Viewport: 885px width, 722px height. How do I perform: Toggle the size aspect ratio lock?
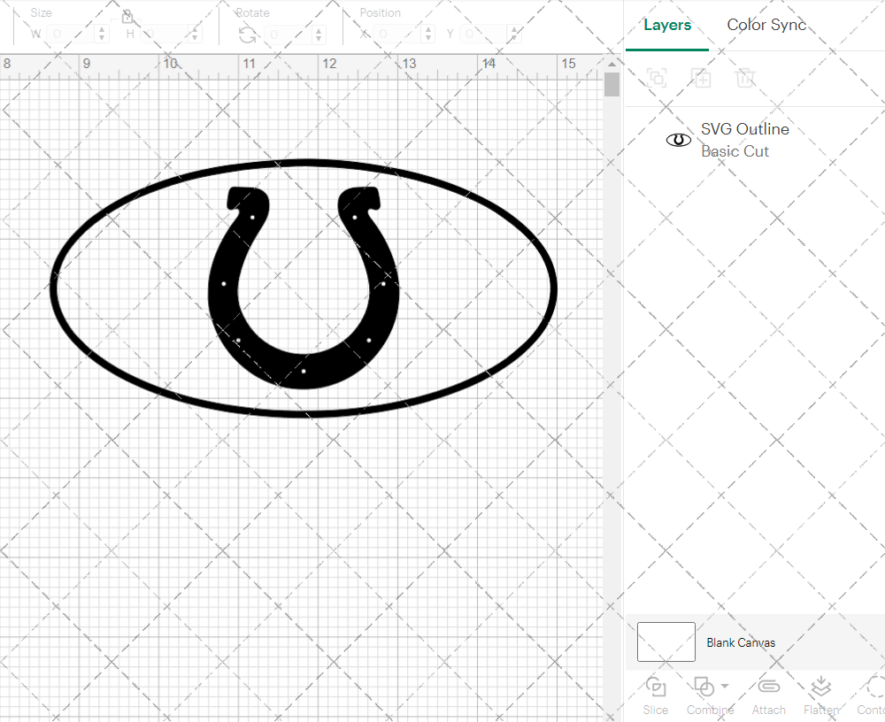click(127, 16)
